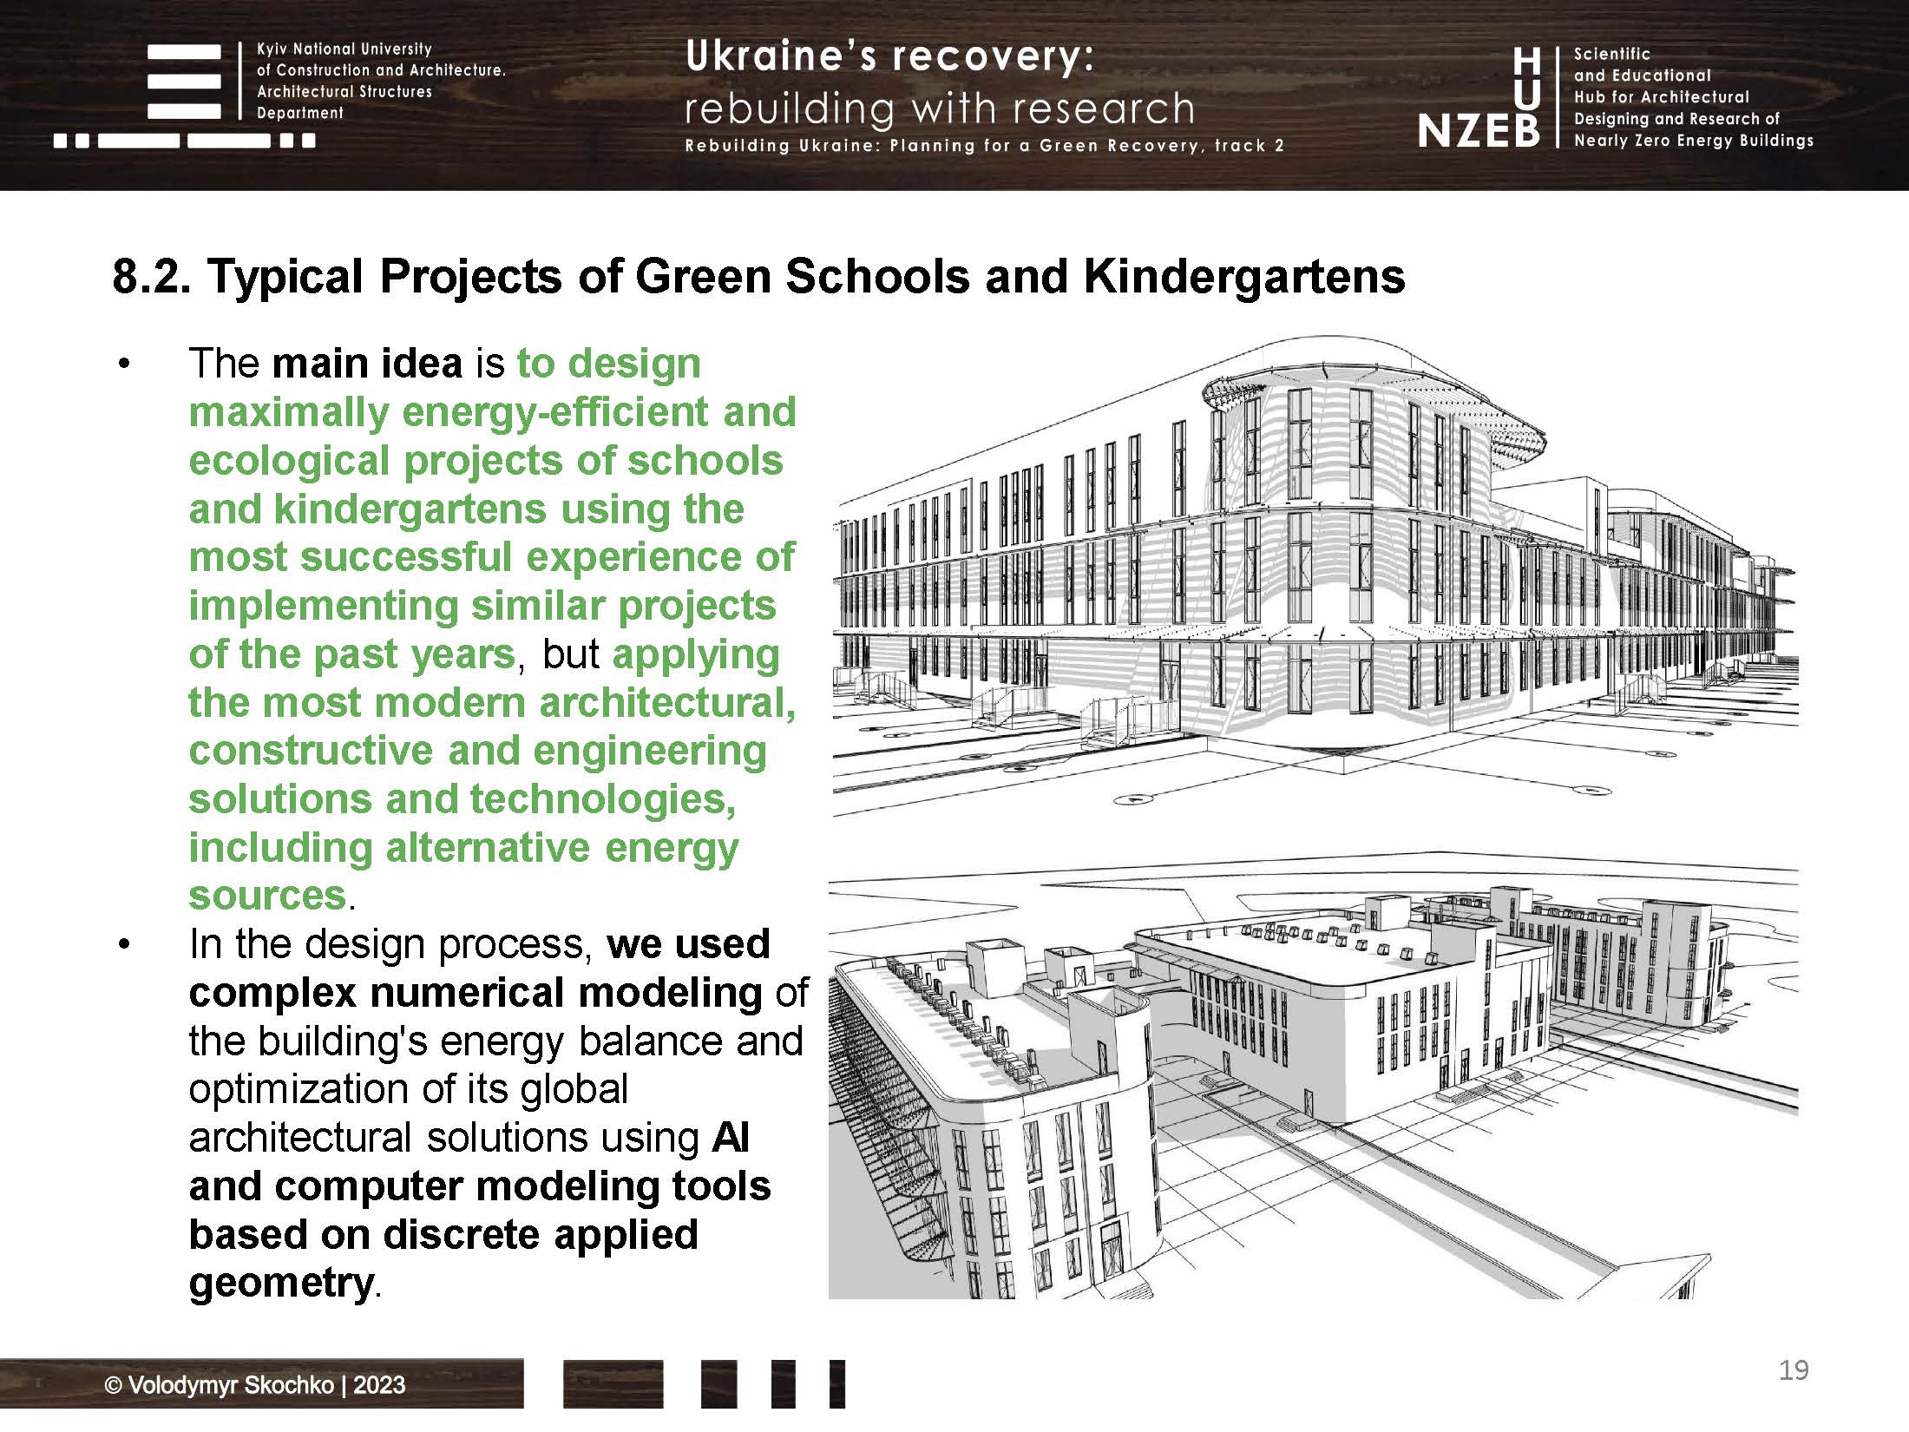Click the 'Architectural Structures Department' text

tap(344, 102)
